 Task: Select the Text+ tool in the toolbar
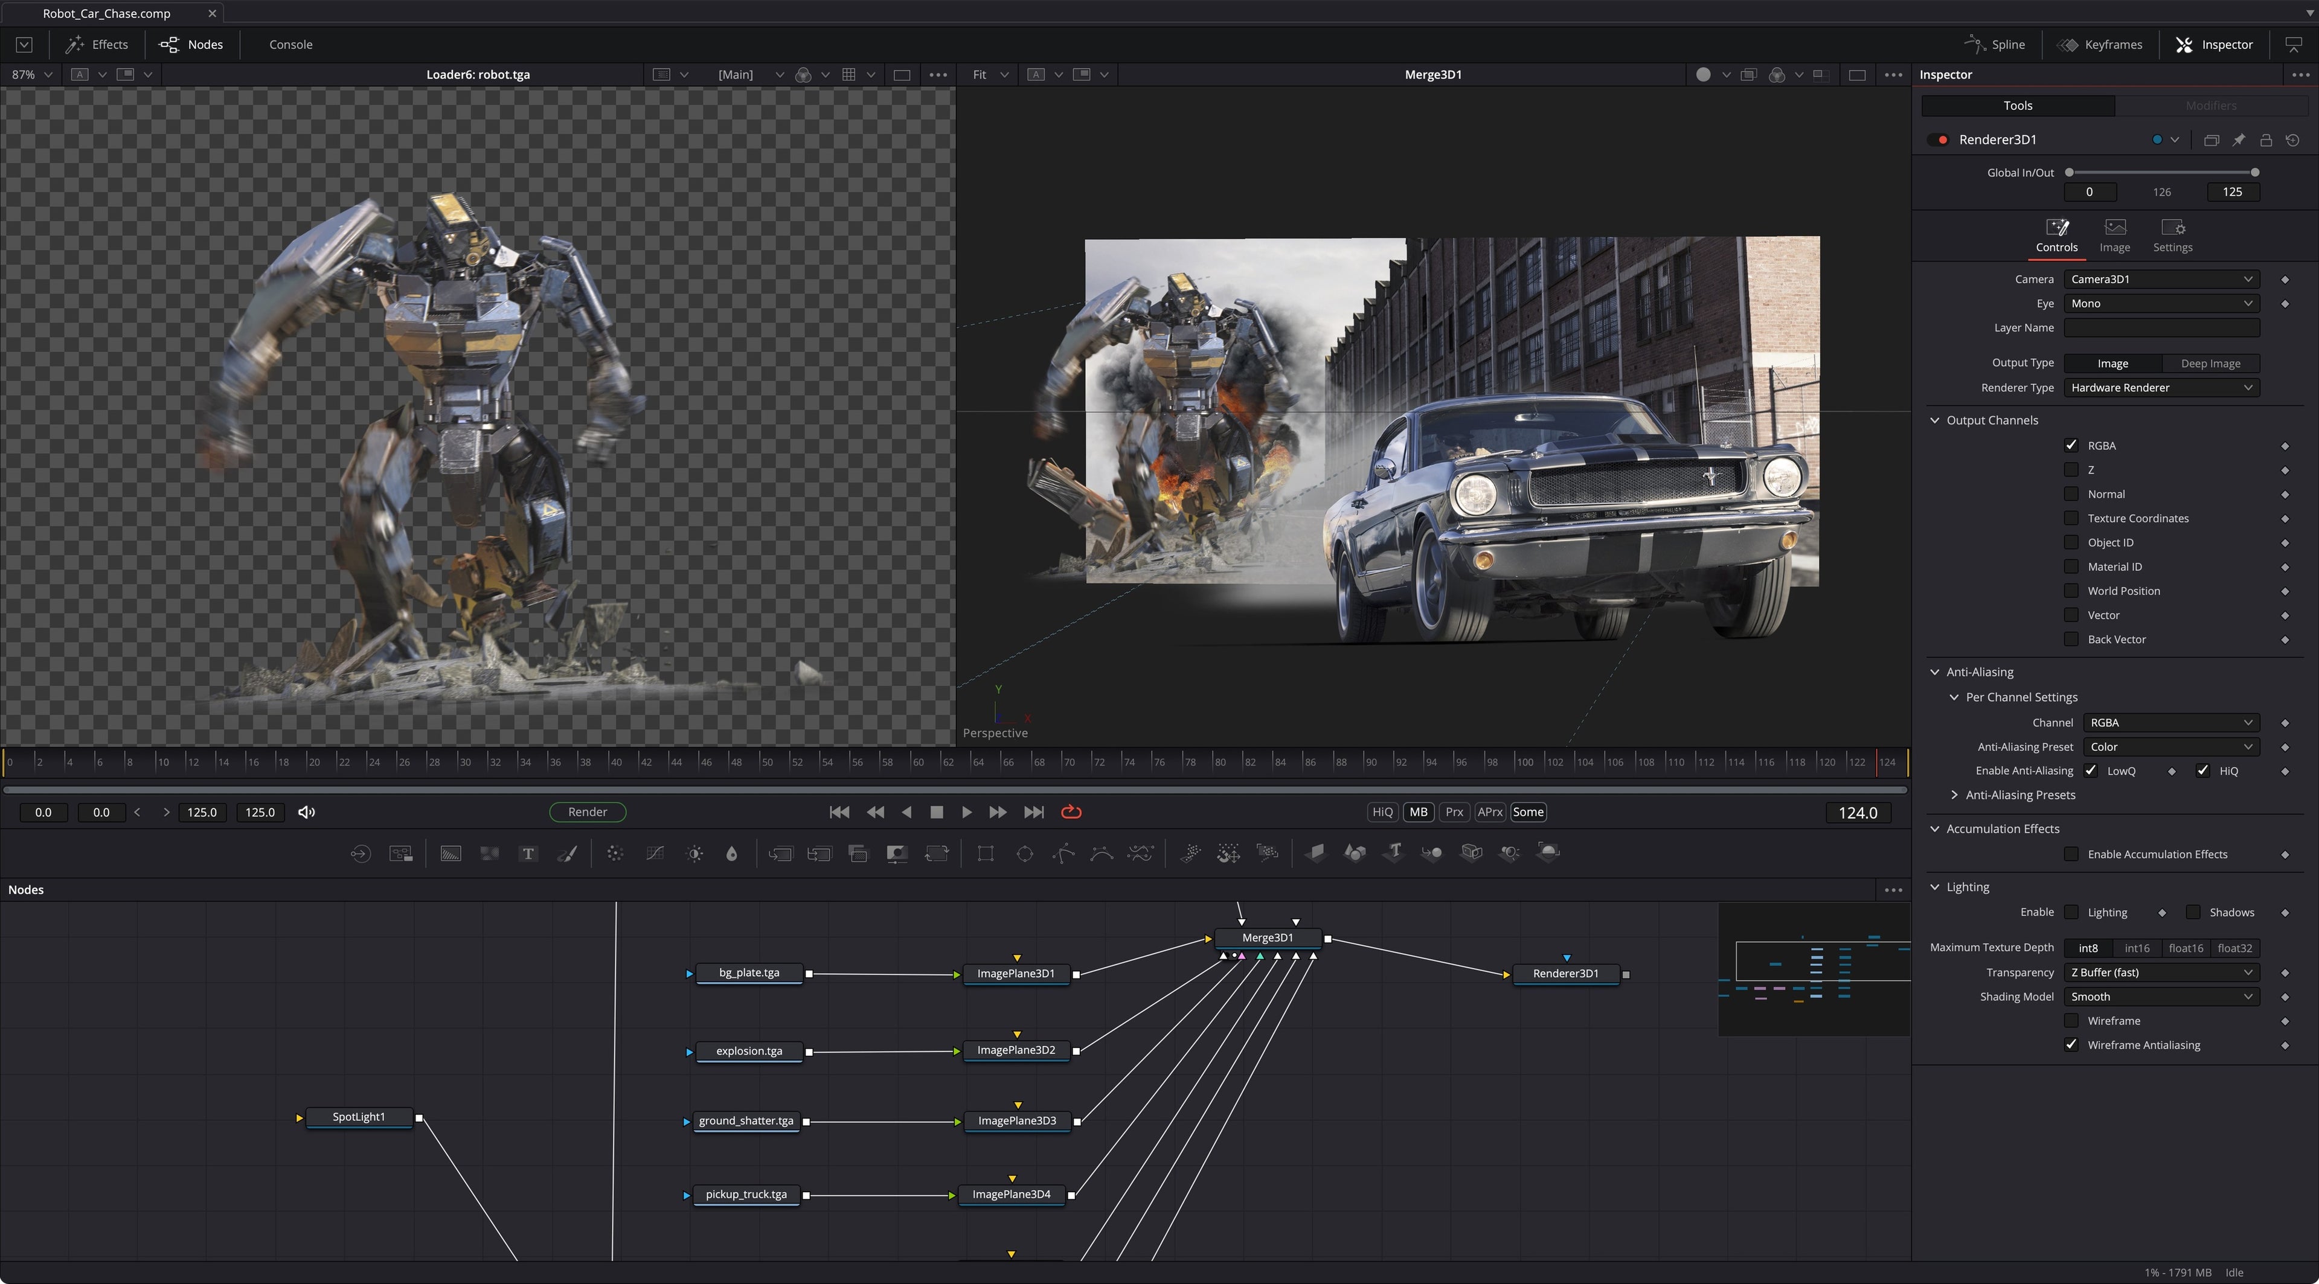click(x=528, y=853)
